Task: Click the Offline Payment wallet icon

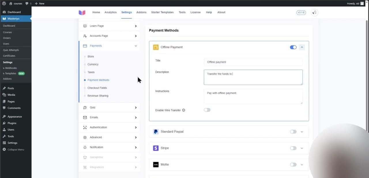Action: point(156,47)
